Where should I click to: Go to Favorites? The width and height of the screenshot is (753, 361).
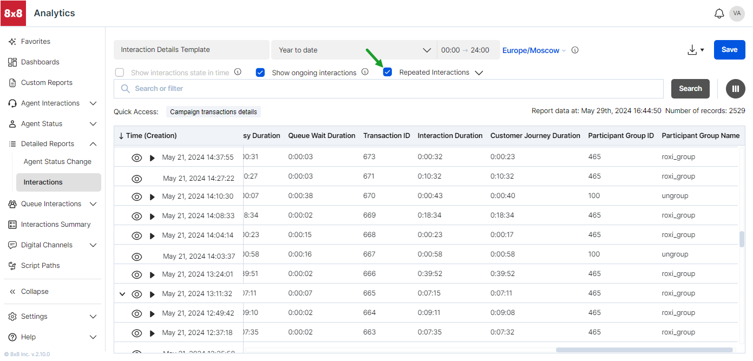point(36,42)
